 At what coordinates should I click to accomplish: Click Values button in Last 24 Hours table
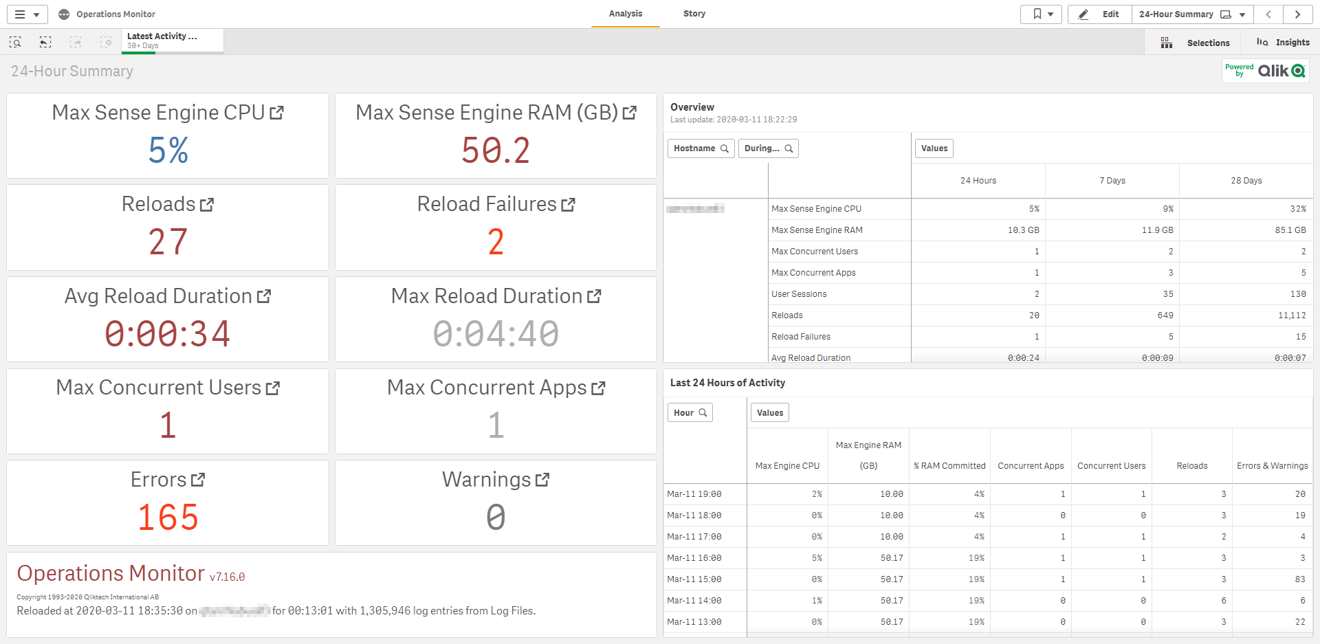point(770,413)
